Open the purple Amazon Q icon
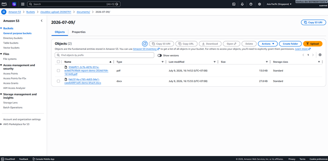 click(14, 4)
